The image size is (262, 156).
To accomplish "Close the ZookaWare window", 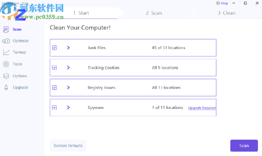I will click(x=257, y=3).
